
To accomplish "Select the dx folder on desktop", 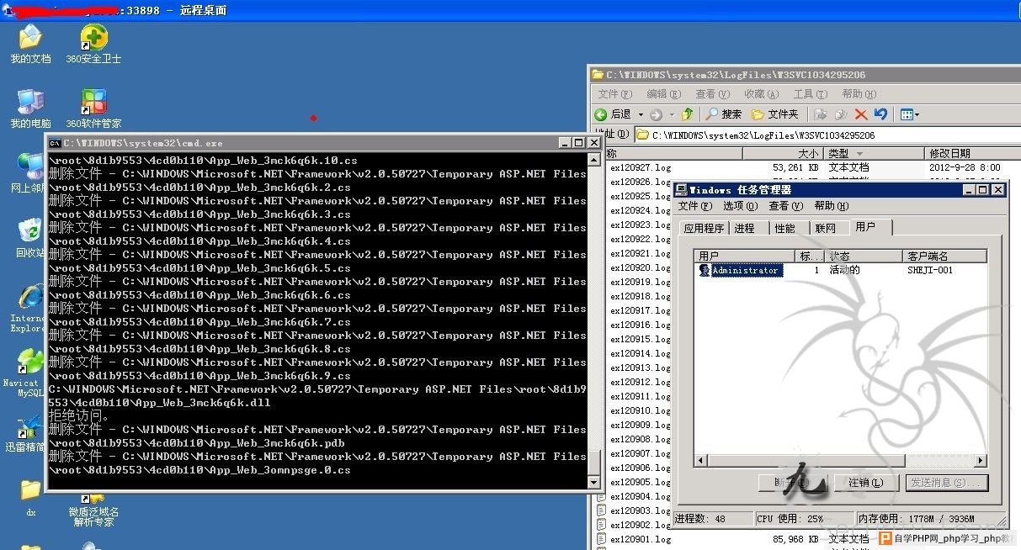I will click(x=30, y=497).
